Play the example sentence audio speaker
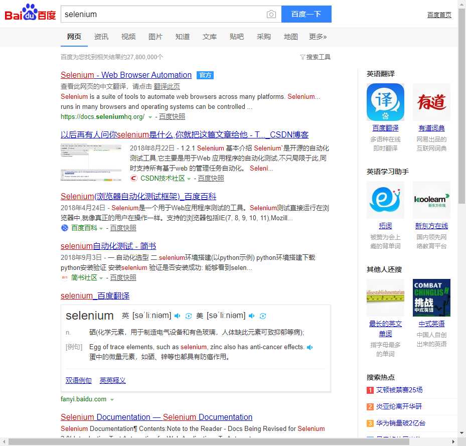Image resolution: width=466 pixels, height=446 pixels. click(309, 347)
